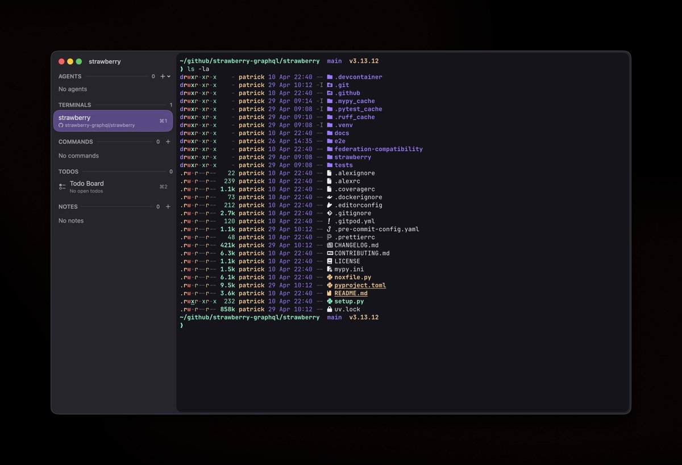The width and height of the screenshot is (682, 465).
Task: Click the folder icon beside federation-compatibility
Action: (330, 149)
